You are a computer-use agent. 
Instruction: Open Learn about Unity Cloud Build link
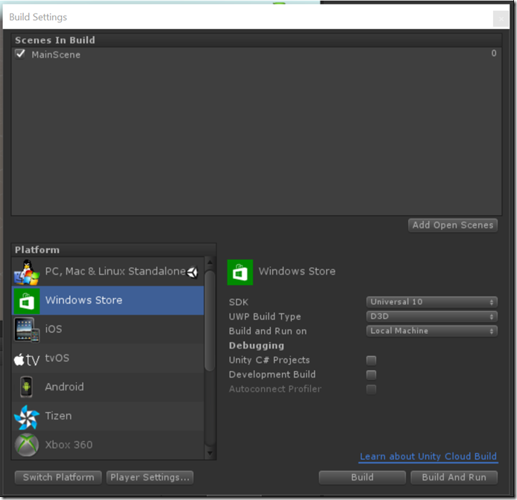[427, 457]
